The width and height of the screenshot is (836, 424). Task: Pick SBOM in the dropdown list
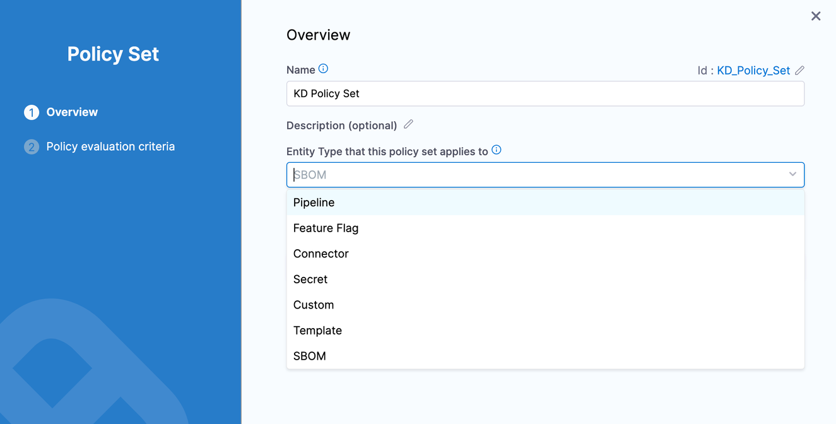[310, 356]
